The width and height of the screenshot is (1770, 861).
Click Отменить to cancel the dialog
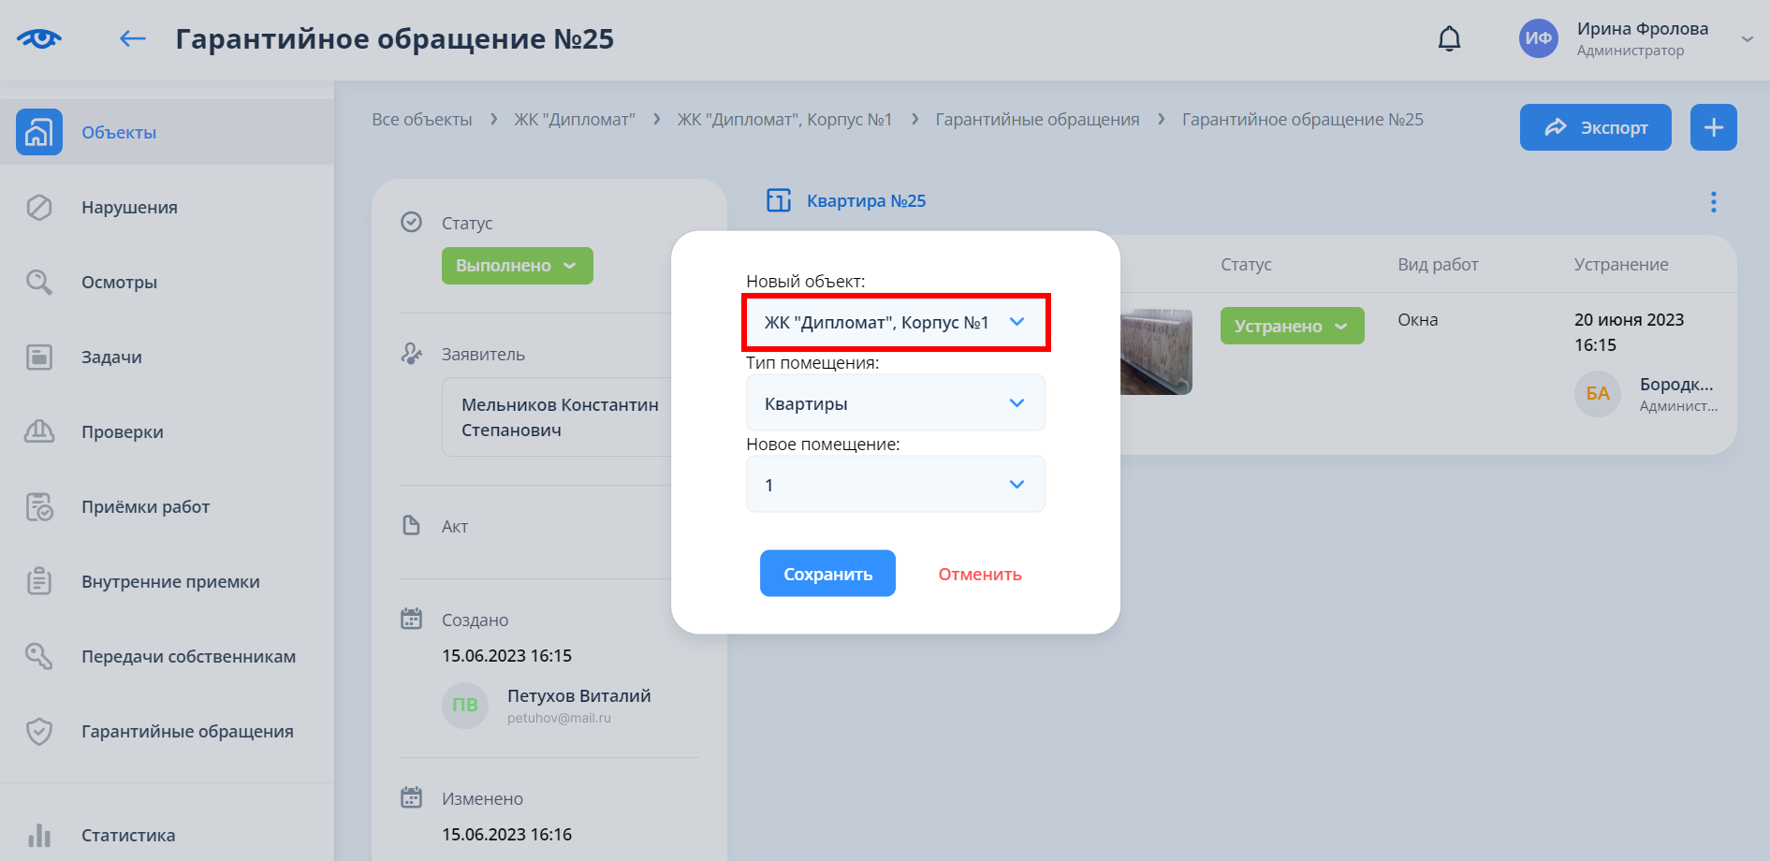click(x=980, y=574)
